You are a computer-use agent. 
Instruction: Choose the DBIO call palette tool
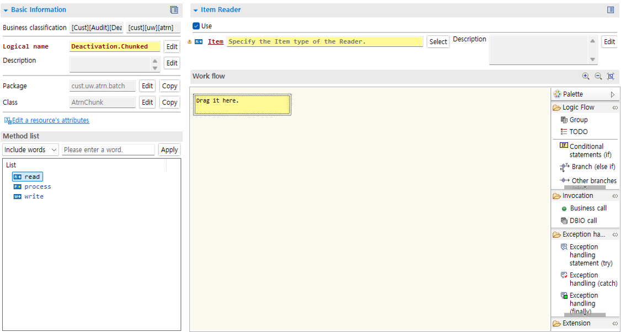[x=583, y=221]
